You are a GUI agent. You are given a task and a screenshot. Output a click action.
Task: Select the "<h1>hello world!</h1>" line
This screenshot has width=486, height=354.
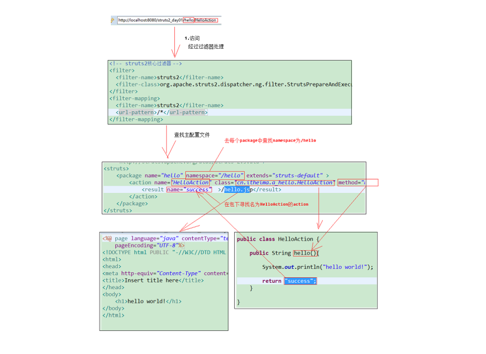click(x=148, y=302)
